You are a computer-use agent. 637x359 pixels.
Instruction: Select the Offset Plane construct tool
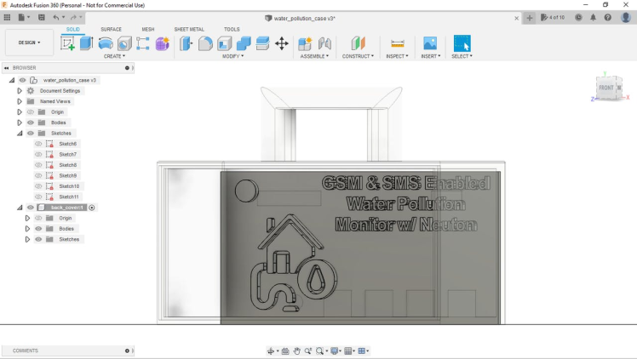[x=358, y=43]
